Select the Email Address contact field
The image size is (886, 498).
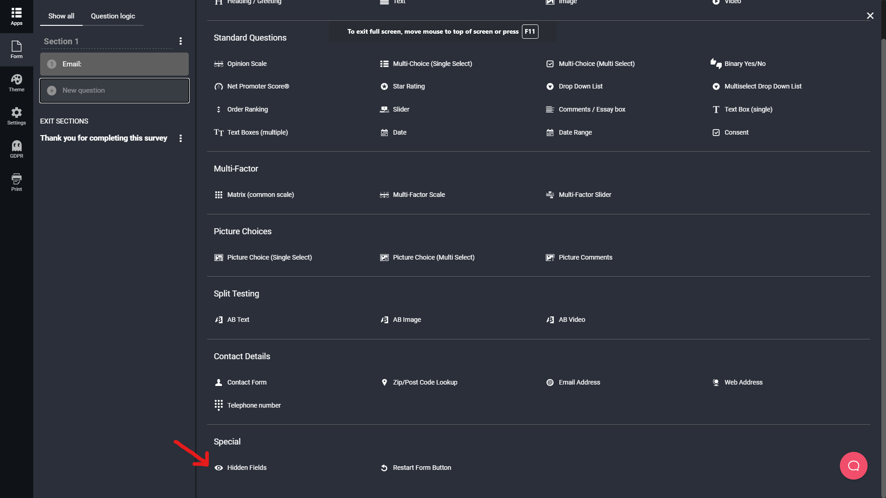coord(573,382)
